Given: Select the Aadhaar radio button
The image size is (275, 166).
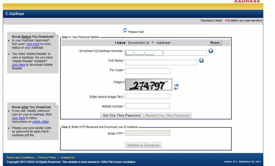Looking at the screenshot, I should (x=174, y=43).
